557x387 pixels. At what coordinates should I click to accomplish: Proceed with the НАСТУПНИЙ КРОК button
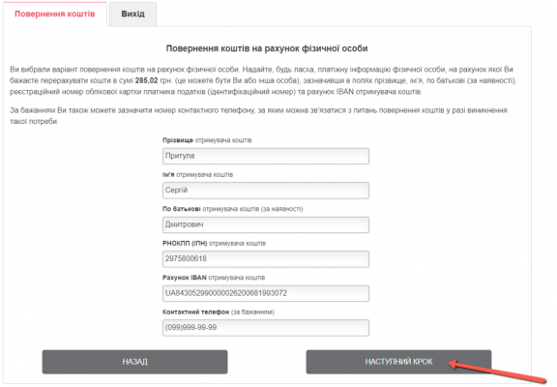click(398, 362)
